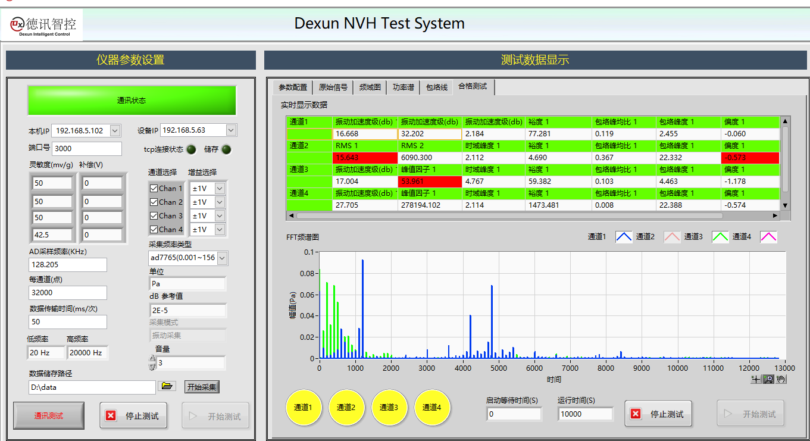This screenshot has height=441, width=810.
Task: Toggle the Chan 3 channel checkbox
Action: (154, 216)
